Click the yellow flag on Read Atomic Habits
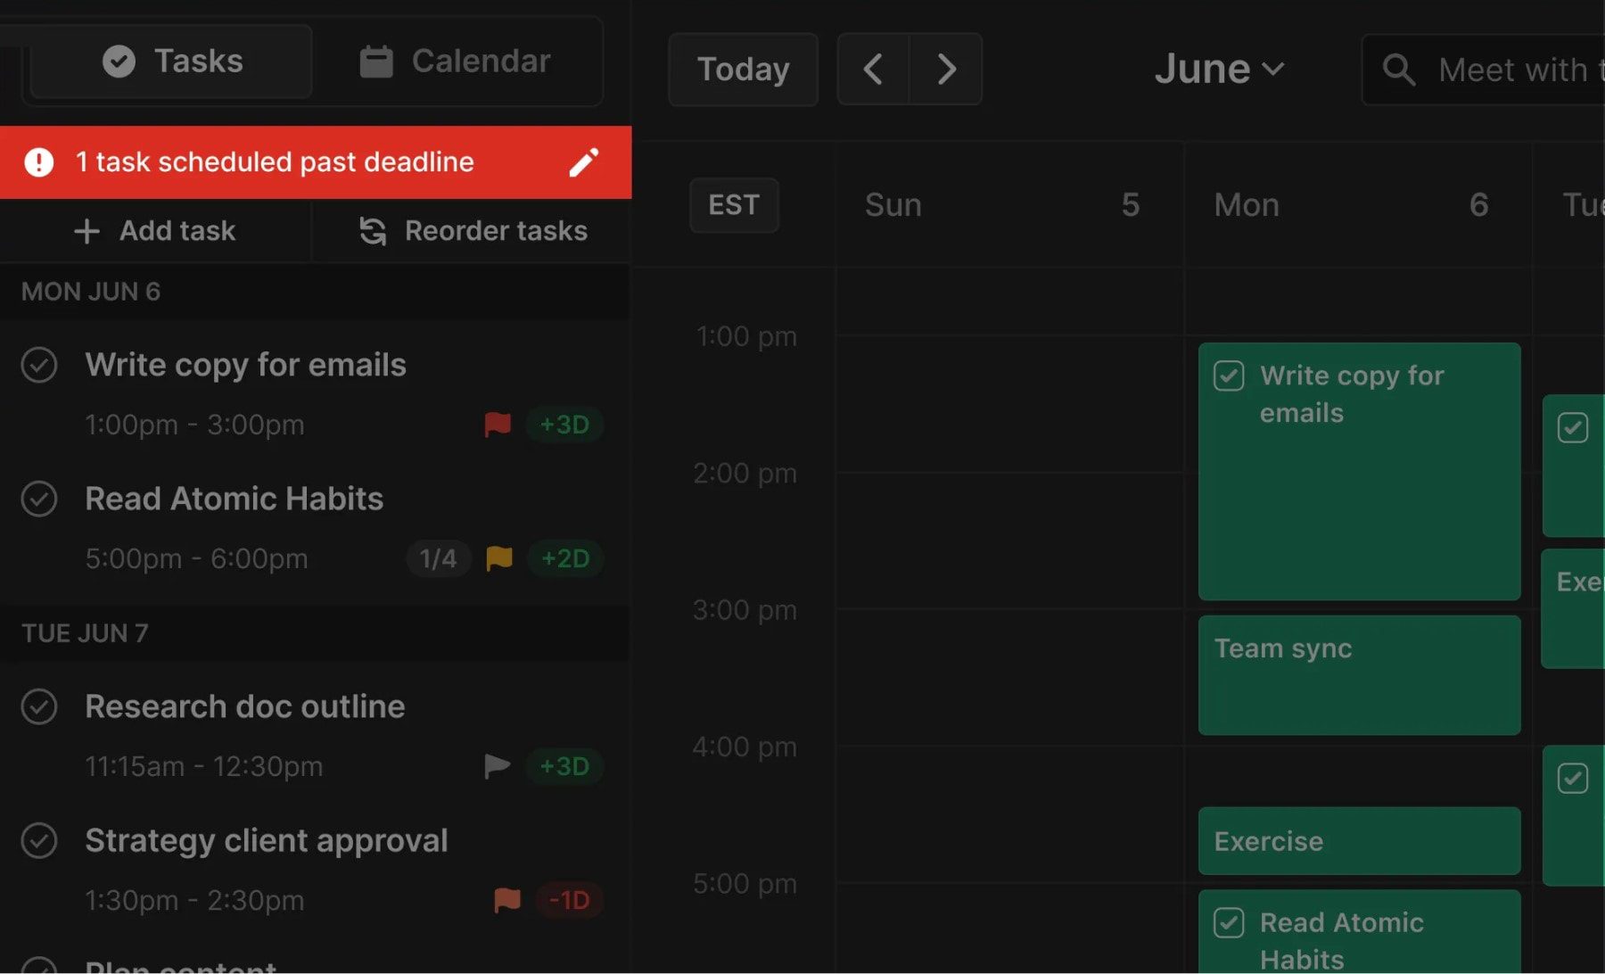This screenshot has height=974, width=1605. click(499, 558)
